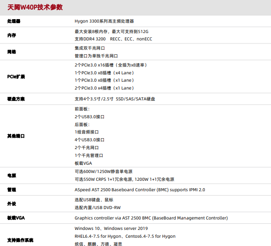
Task: Click the '电源' row label
Action: tap(12, 176)
